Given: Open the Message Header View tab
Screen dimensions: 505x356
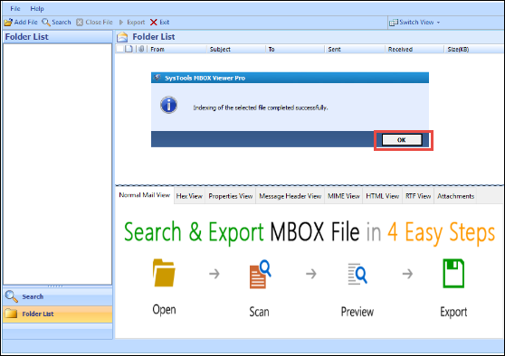Looking at the screenshot, I should (291, 196).
